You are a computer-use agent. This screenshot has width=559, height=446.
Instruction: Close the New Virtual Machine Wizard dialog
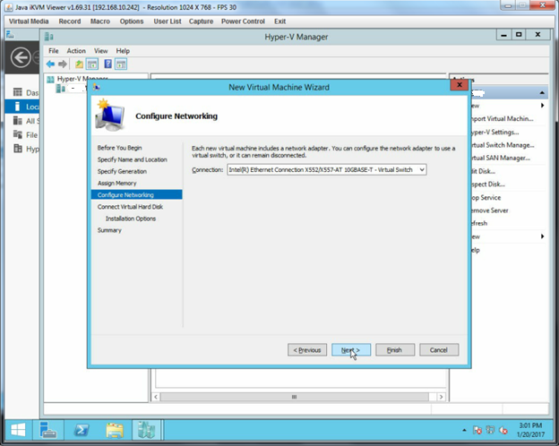coord(460,85)
